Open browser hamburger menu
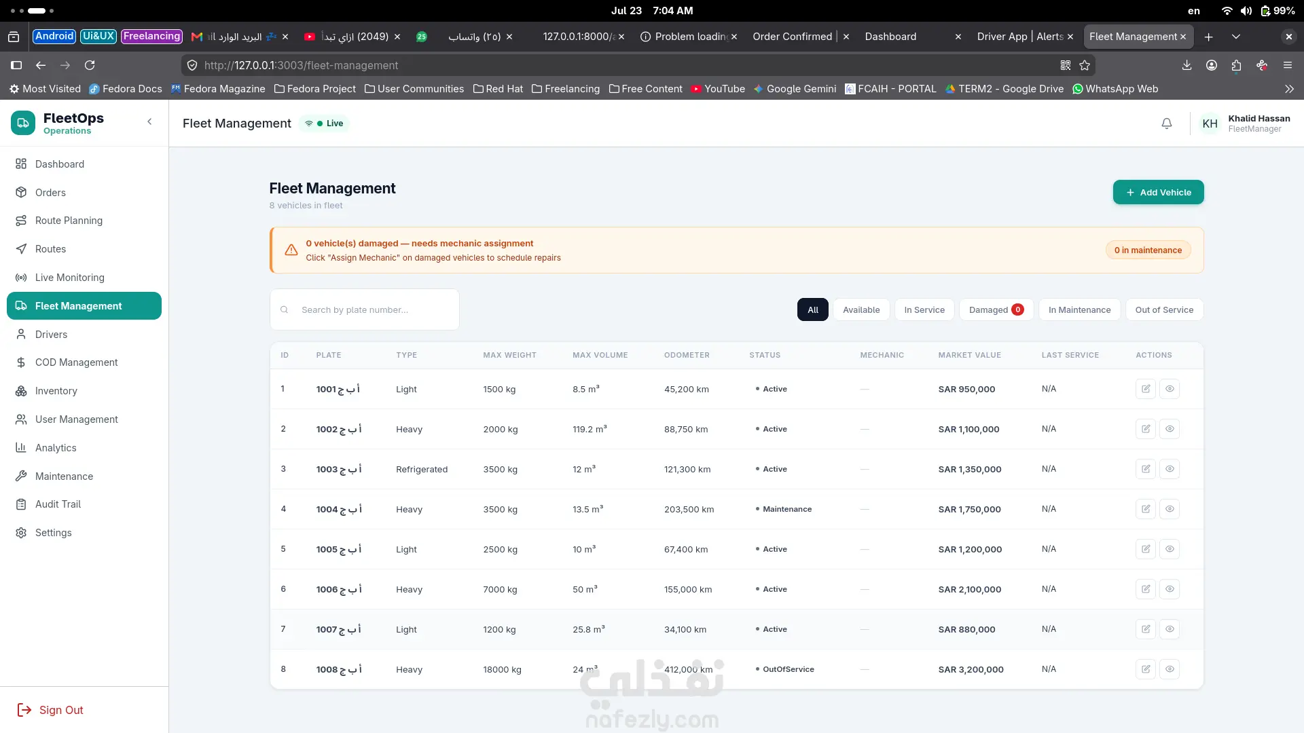This screenshot has height=733, width=1304. tap(1287, 65)
